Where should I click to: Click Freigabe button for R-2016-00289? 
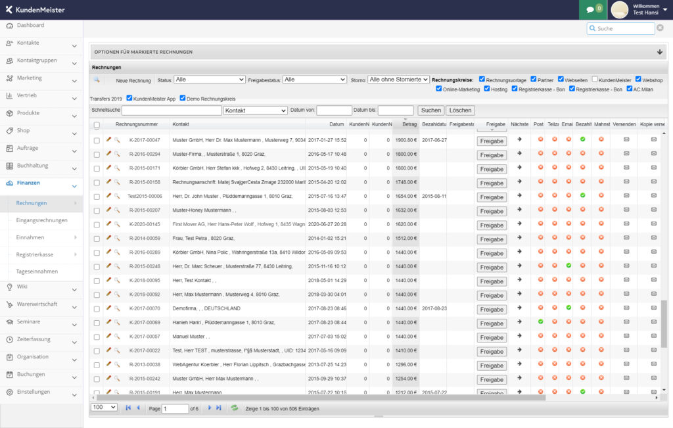point(492,253)
